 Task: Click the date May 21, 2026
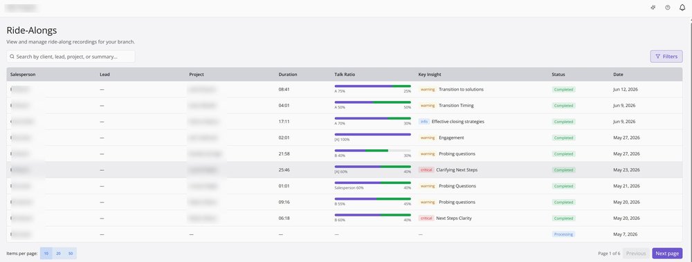pos(626,186)
